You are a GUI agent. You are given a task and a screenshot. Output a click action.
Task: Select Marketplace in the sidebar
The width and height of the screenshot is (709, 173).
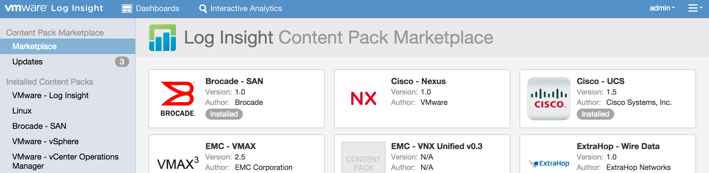(x=34, y=46)
